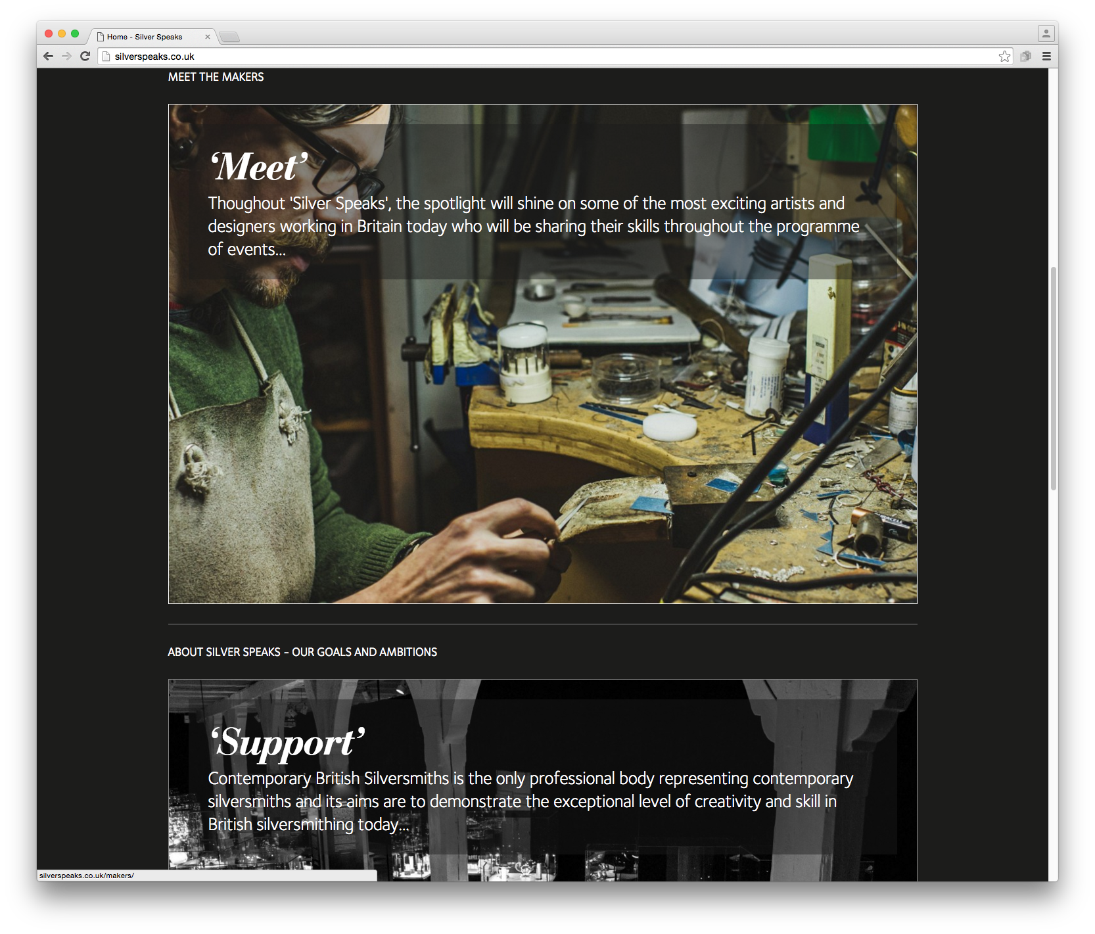
Task: Click the extension icon beside the star
Action: (1025, 57)
